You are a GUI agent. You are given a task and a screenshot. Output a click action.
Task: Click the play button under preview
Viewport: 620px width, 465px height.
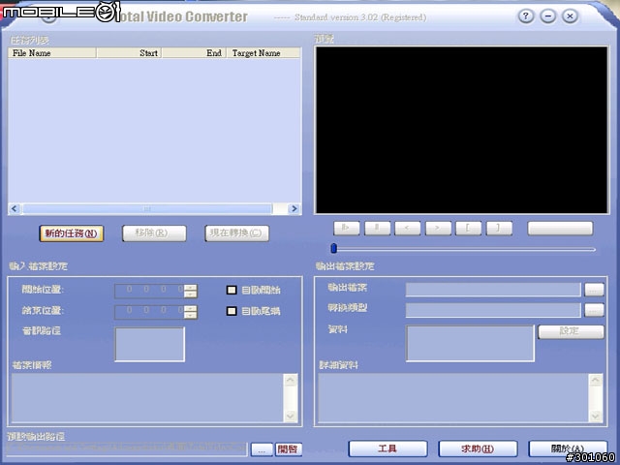[347, 229]
